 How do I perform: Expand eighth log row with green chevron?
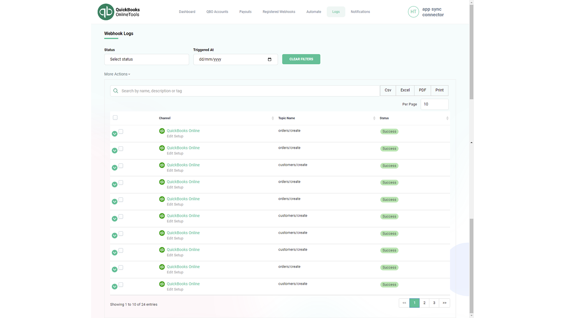click(x=114, y=252)
